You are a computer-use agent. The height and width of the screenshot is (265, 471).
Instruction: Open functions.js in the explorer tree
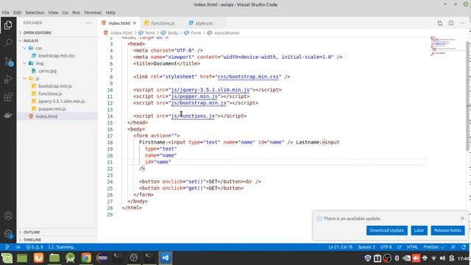(x=50, y=93)
